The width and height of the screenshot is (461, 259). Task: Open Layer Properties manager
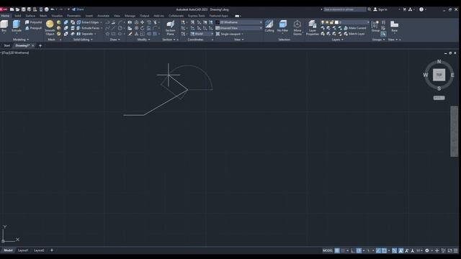pyautogui.click(x=312, y=28)
